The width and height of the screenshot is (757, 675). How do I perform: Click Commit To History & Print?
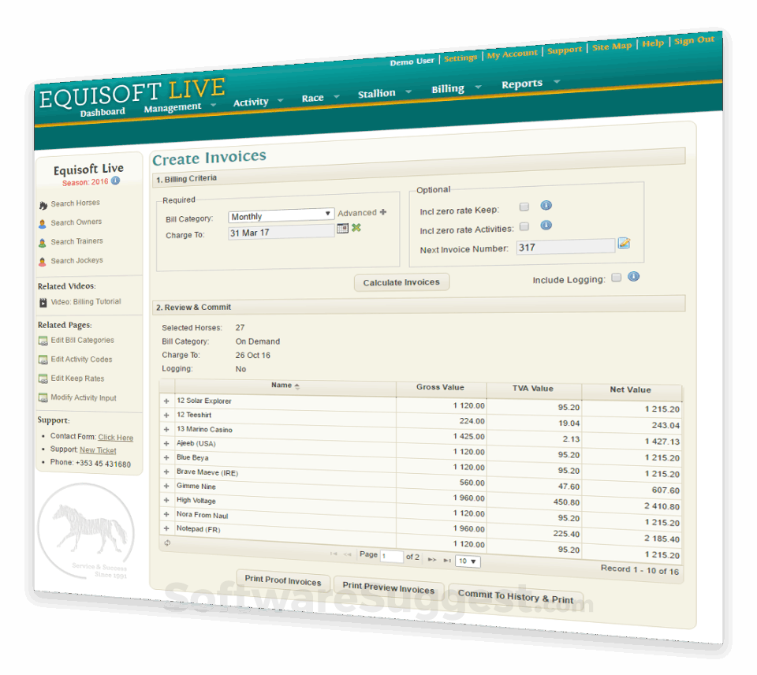click(x=516, y=598)
